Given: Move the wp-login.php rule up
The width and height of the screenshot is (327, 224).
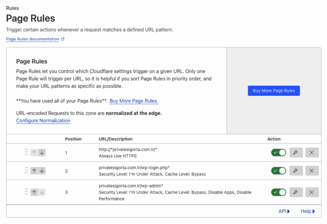Looking at the screenshot, I should (34, 171).
